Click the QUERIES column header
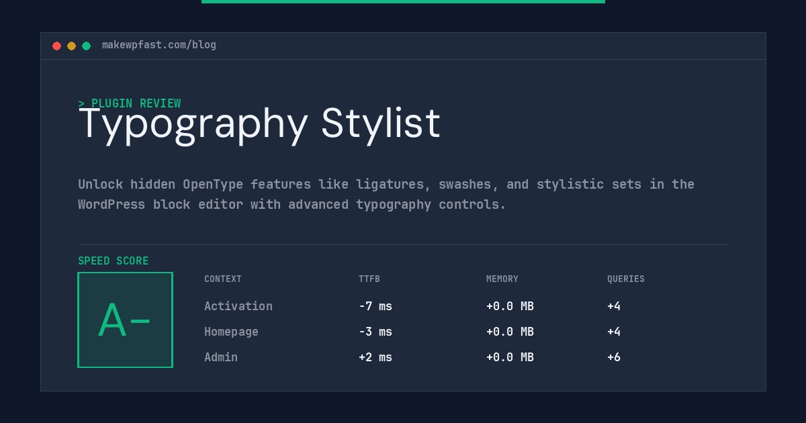This screenshot has width=806, height=423. pyautogui.click(x=626, y=279)
